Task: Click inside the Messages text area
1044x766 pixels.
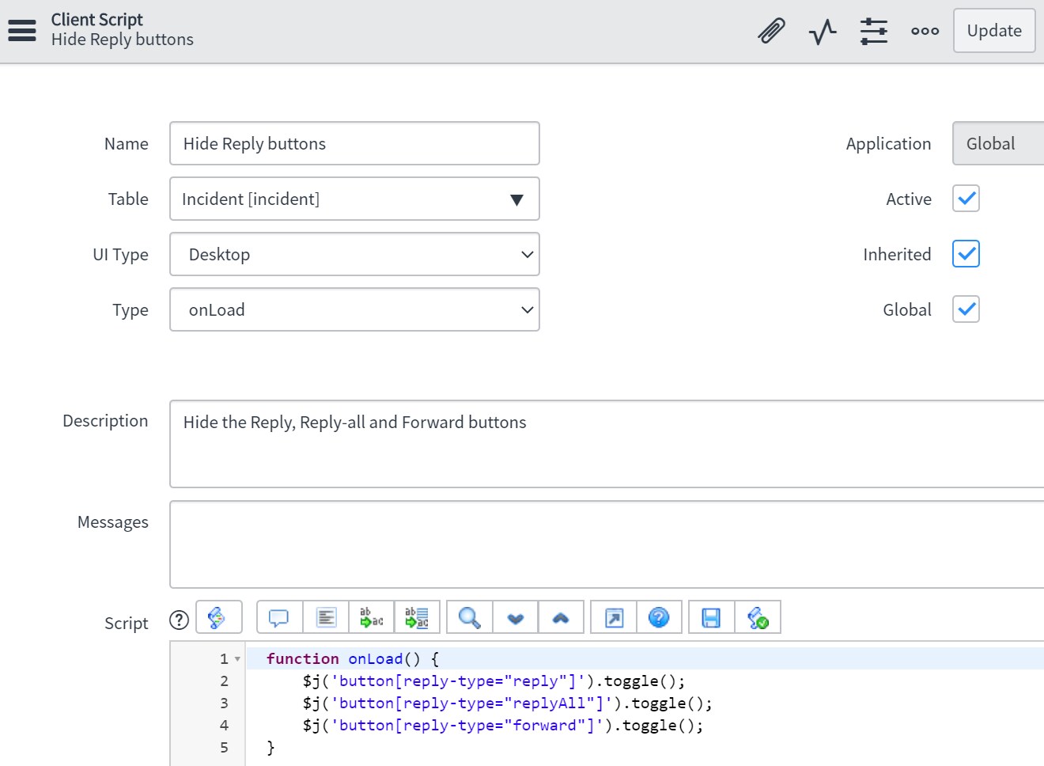Action: (607, 544)
